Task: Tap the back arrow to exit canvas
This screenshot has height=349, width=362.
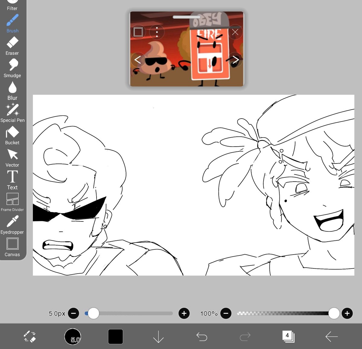Action: (x=331, y=336)
